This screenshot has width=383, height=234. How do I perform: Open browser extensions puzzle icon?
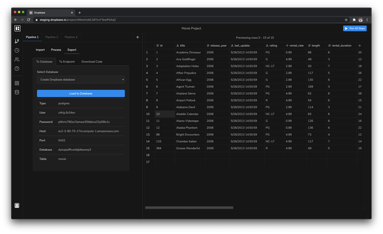354,20
